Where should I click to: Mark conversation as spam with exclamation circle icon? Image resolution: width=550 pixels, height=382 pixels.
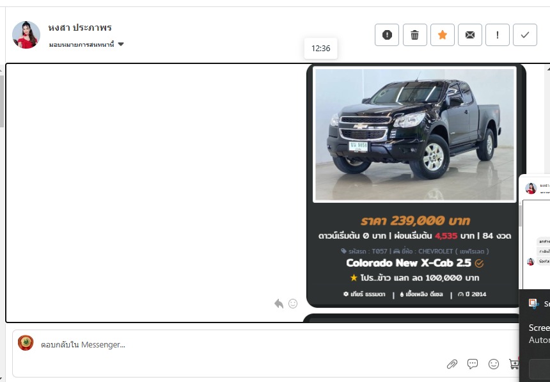387,35
